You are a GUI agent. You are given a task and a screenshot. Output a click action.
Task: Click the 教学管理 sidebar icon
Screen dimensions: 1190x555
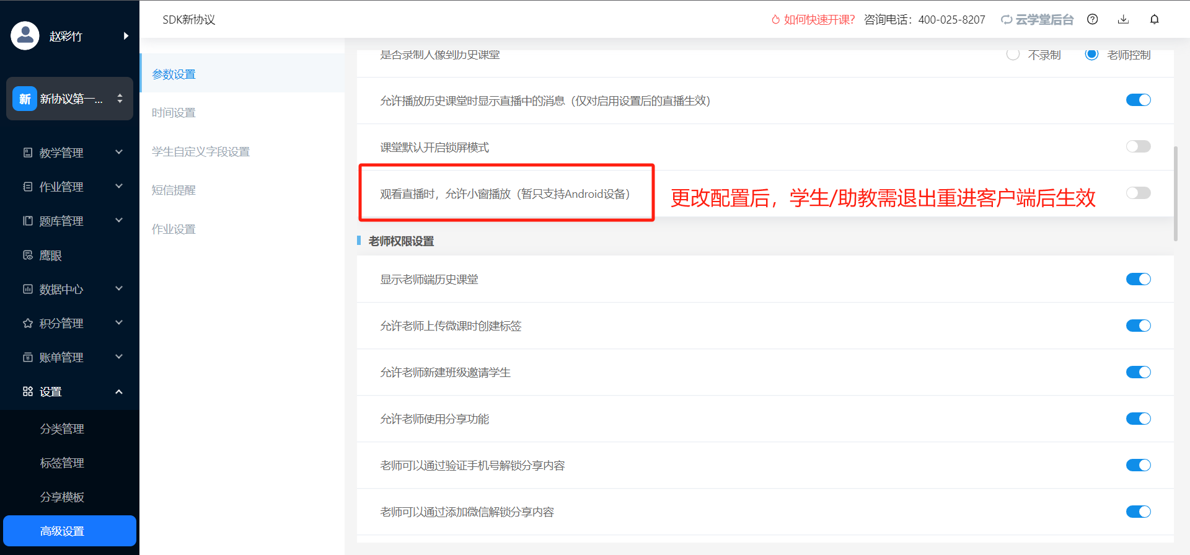[x=28, y=153]
